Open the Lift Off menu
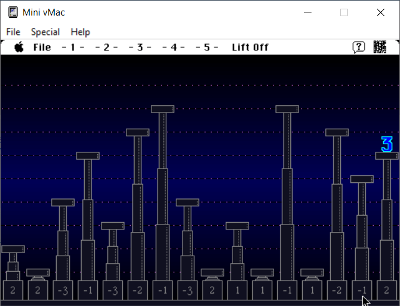The width and height of the screenshot is (400, 306). 250,47
